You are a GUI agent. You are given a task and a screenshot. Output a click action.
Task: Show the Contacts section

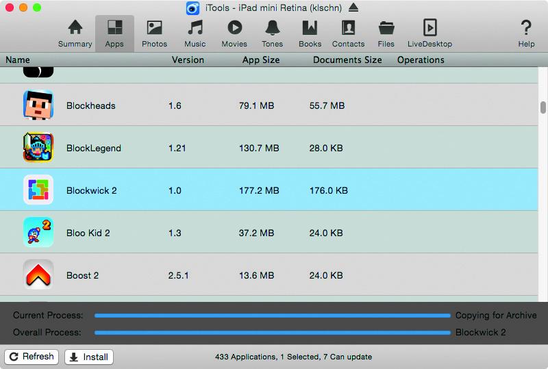click(x=348, y=34)
